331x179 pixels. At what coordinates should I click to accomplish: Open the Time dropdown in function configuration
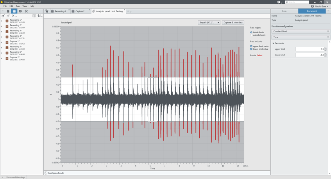301,37
